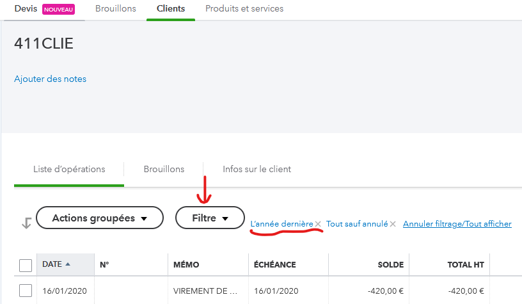The width and height of the screenshot is (522, 304).
Task: Click the DATE column sort arrow
Action: (x=68, y=264)
